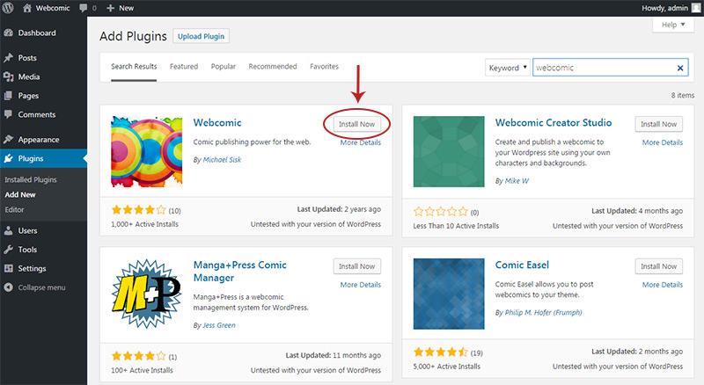
Task: Click the green Webcomic Creator Studio thumbnail
Action: point(449,152)
